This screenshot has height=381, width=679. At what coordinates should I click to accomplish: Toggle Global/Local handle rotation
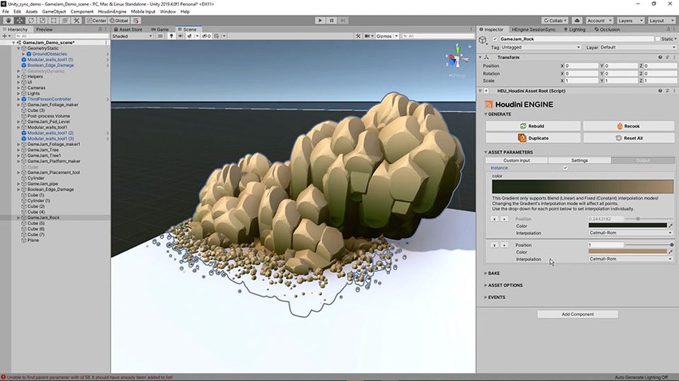pos(119,20)
